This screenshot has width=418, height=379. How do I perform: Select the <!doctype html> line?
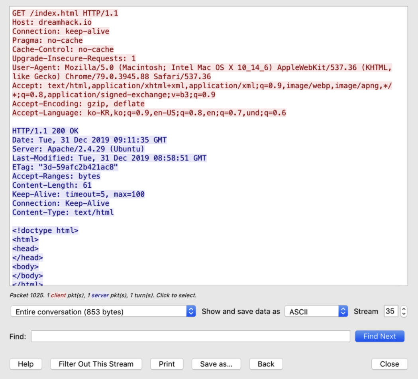pos(45,230)
